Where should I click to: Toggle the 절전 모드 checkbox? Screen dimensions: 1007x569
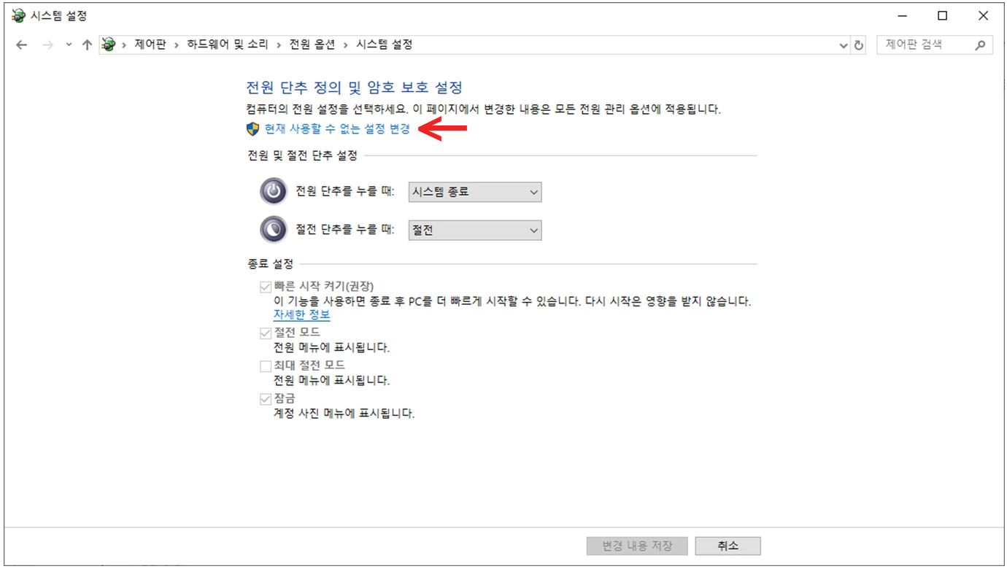coord(266,333)
